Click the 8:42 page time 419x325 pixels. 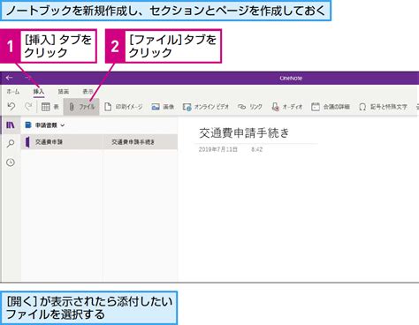point(256,149)
